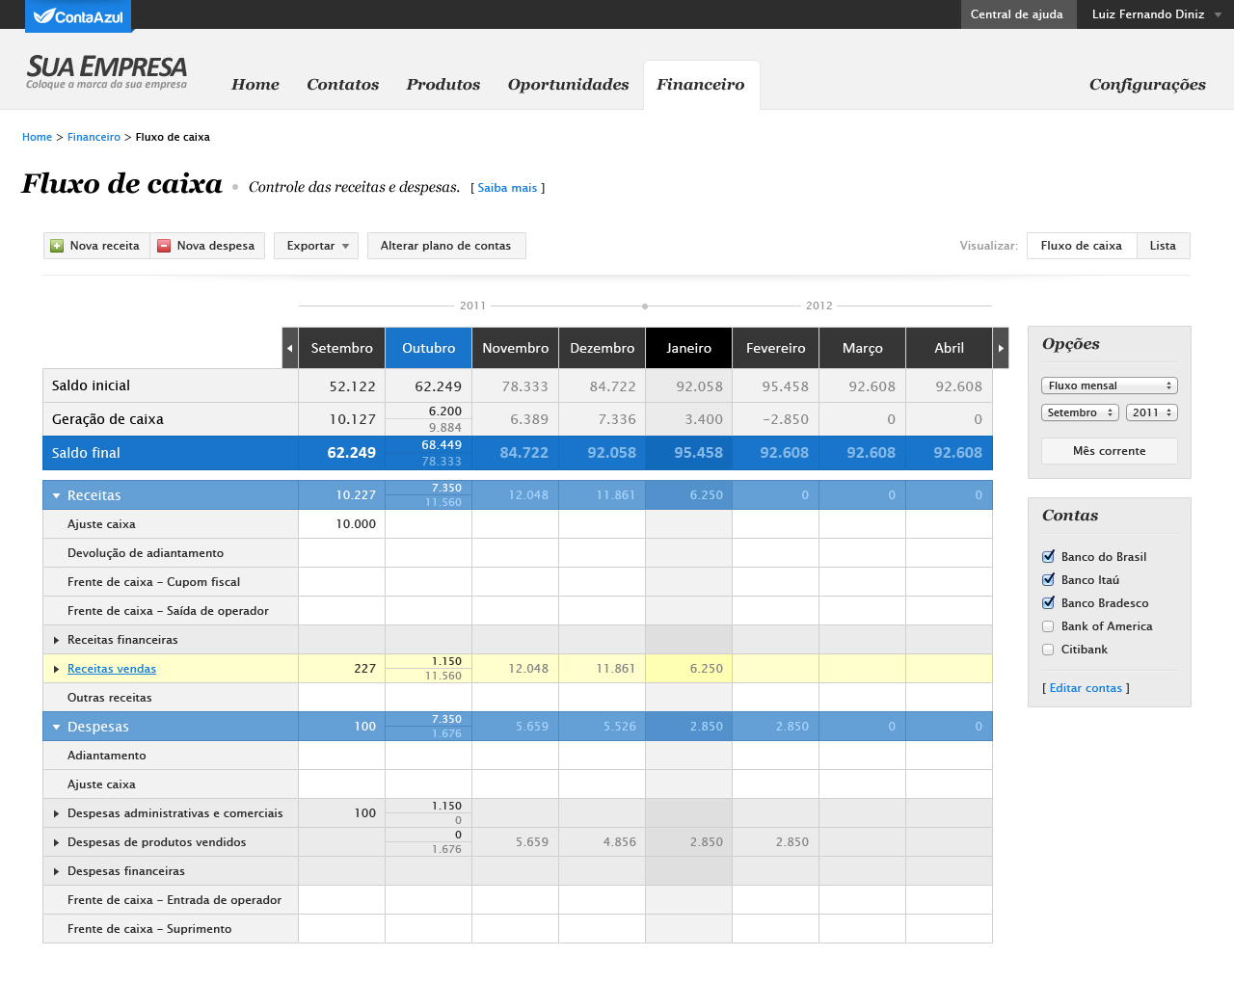Open the Configurações menu
The width and height of the screenshot is (1234, 983).
(1147, 85)
